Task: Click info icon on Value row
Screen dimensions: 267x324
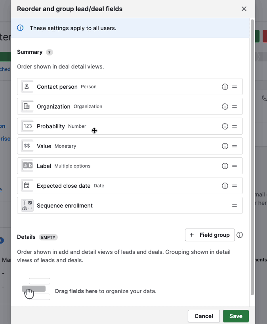Action: pos(225,146)
